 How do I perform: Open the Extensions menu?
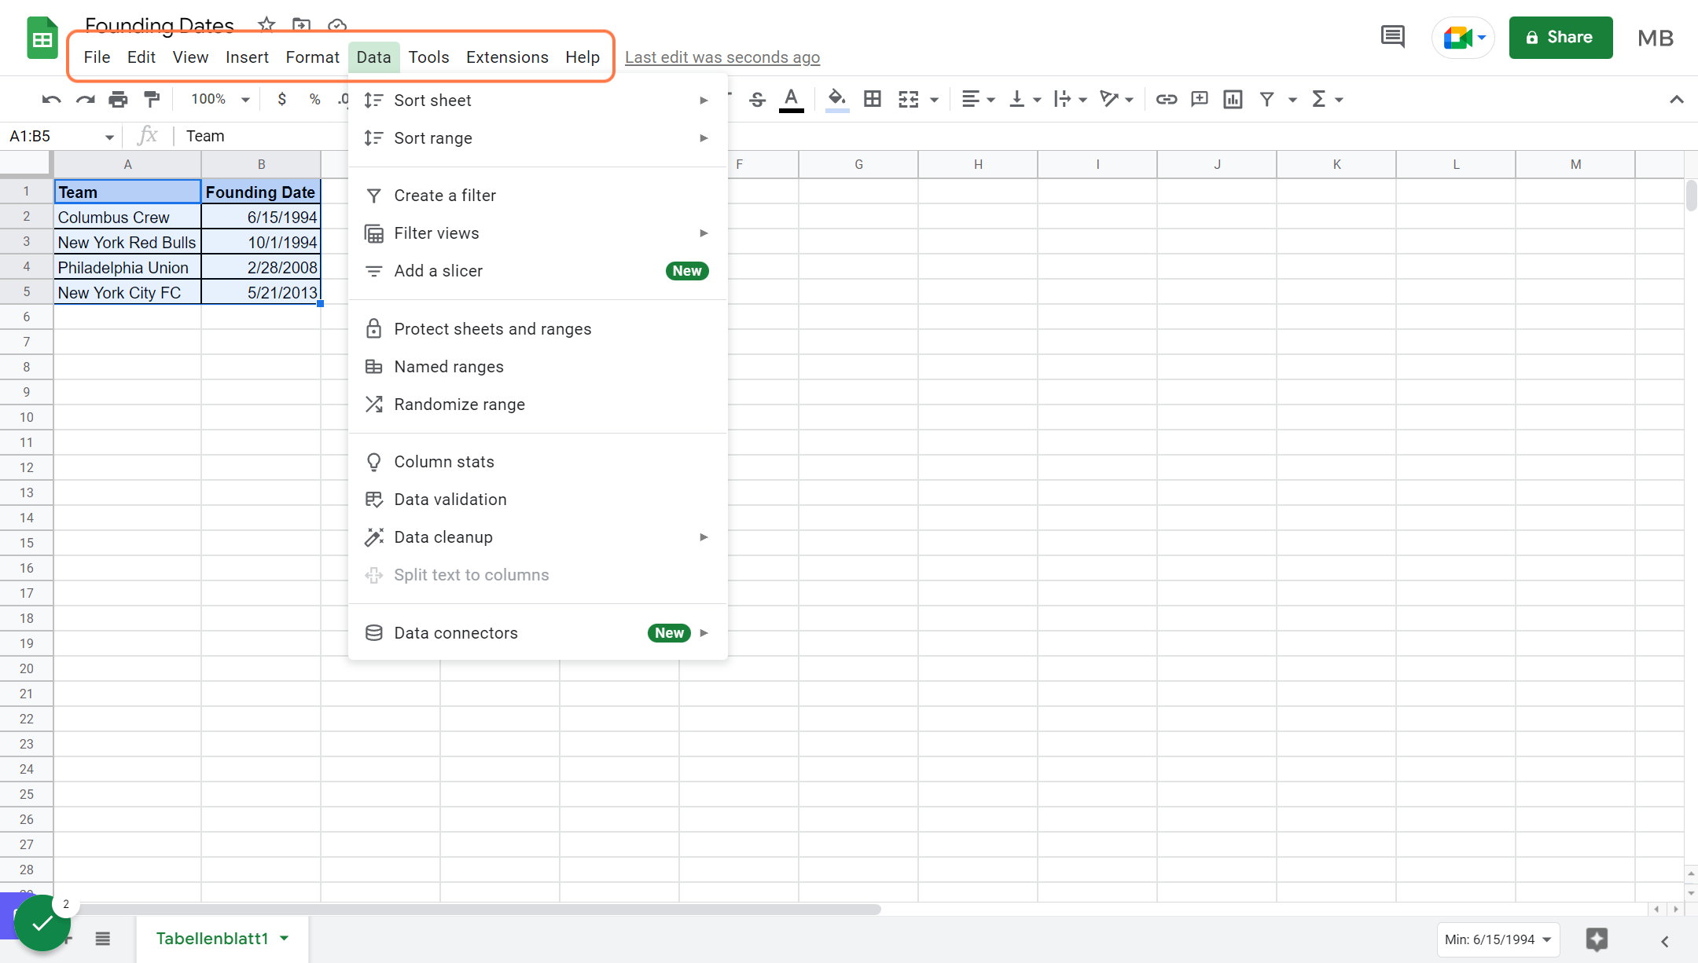[x=507, y=57]
